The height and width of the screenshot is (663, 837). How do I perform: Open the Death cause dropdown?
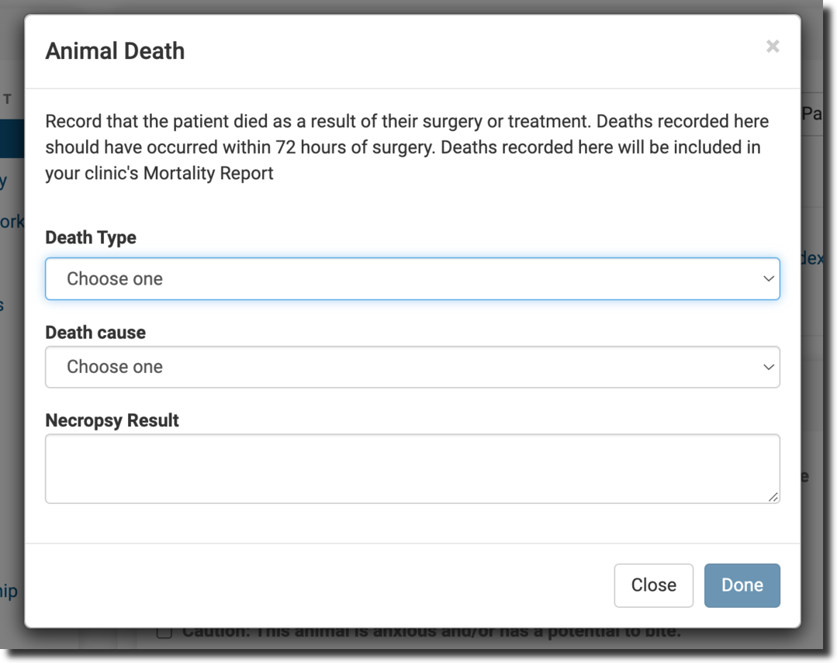coord(411,367)
